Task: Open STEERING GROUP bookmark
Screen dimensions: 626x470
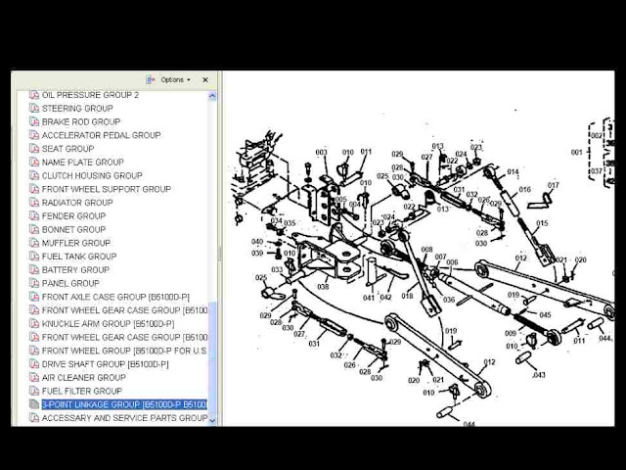Action: click(x=77, y=109)
